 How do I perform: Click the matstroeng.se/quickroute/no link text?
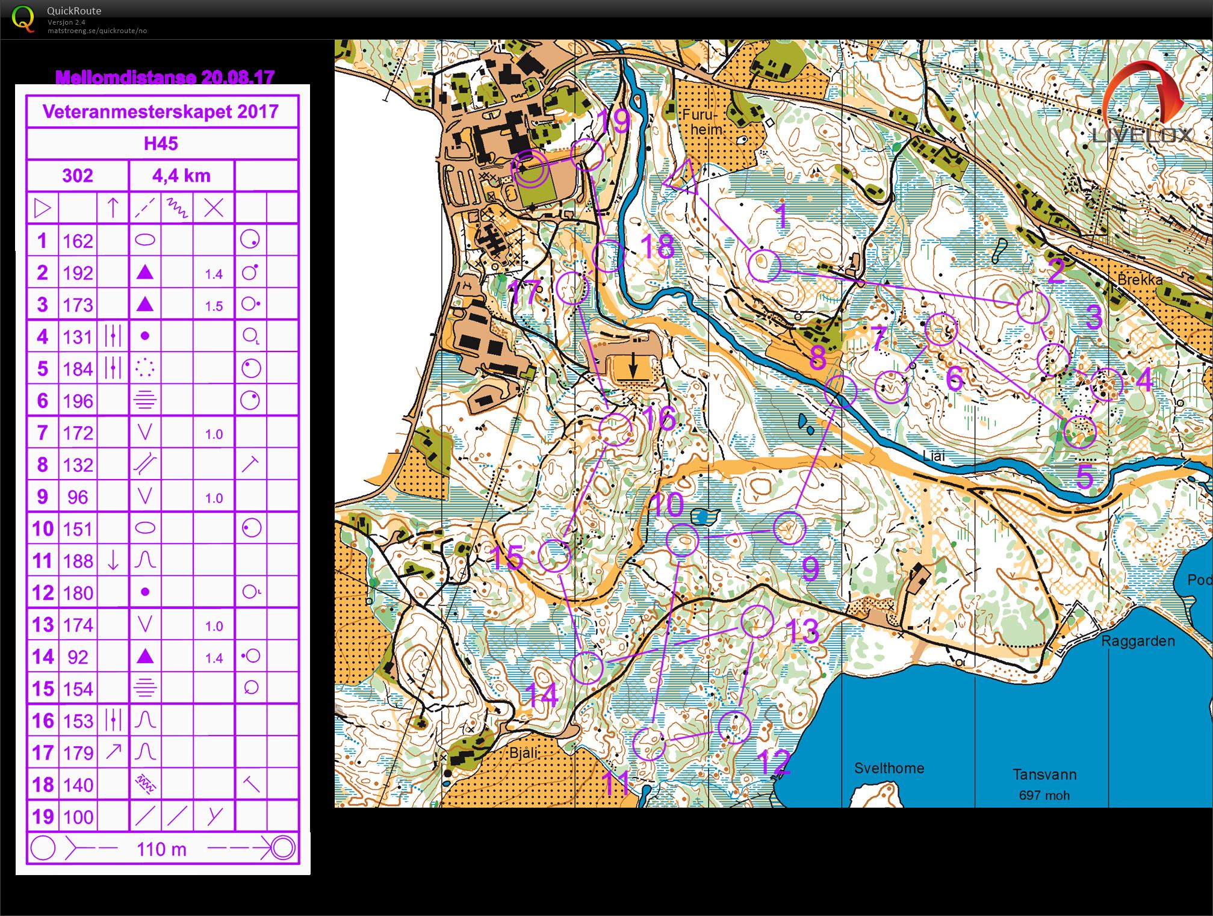97,31
